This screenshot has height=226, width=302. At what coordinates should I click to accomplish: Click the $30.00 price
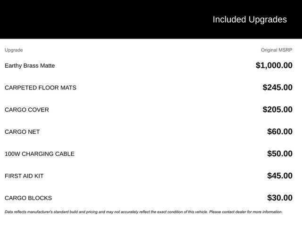[279, 198]
